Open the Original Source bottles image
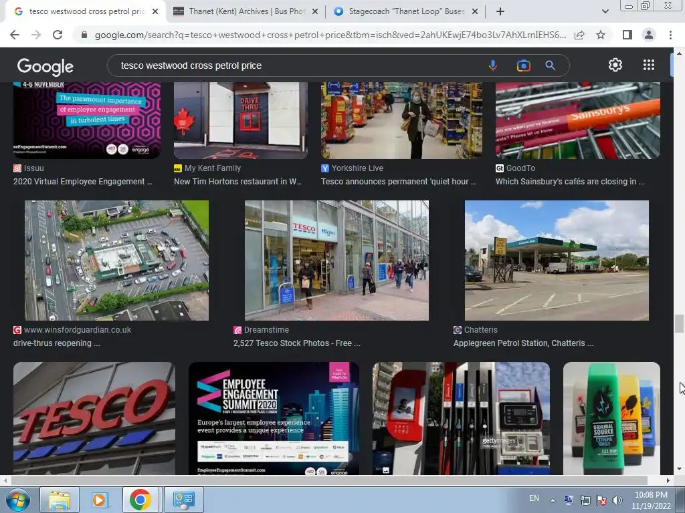This screenshot has width=685, height=513. pyautogui.click(x=611, y=418)
